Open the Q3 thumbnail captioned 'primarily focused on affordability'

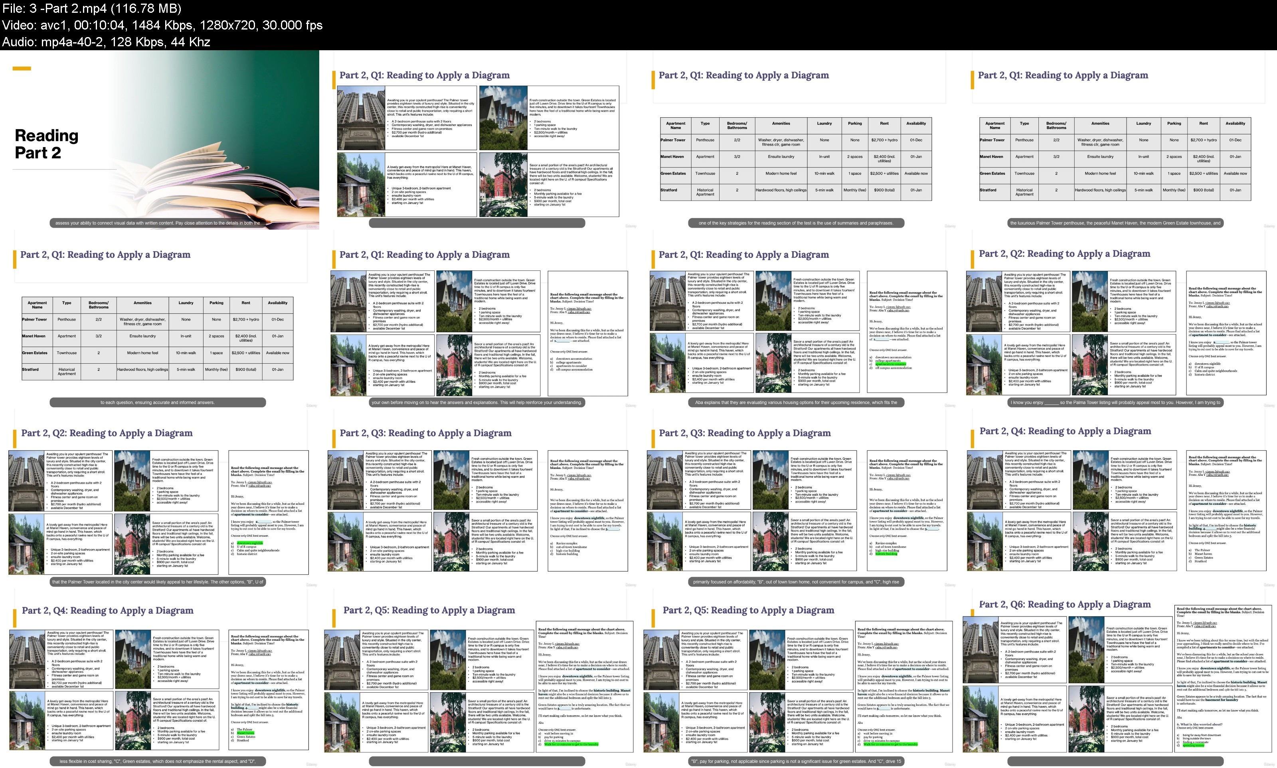(x=798, y=499)
